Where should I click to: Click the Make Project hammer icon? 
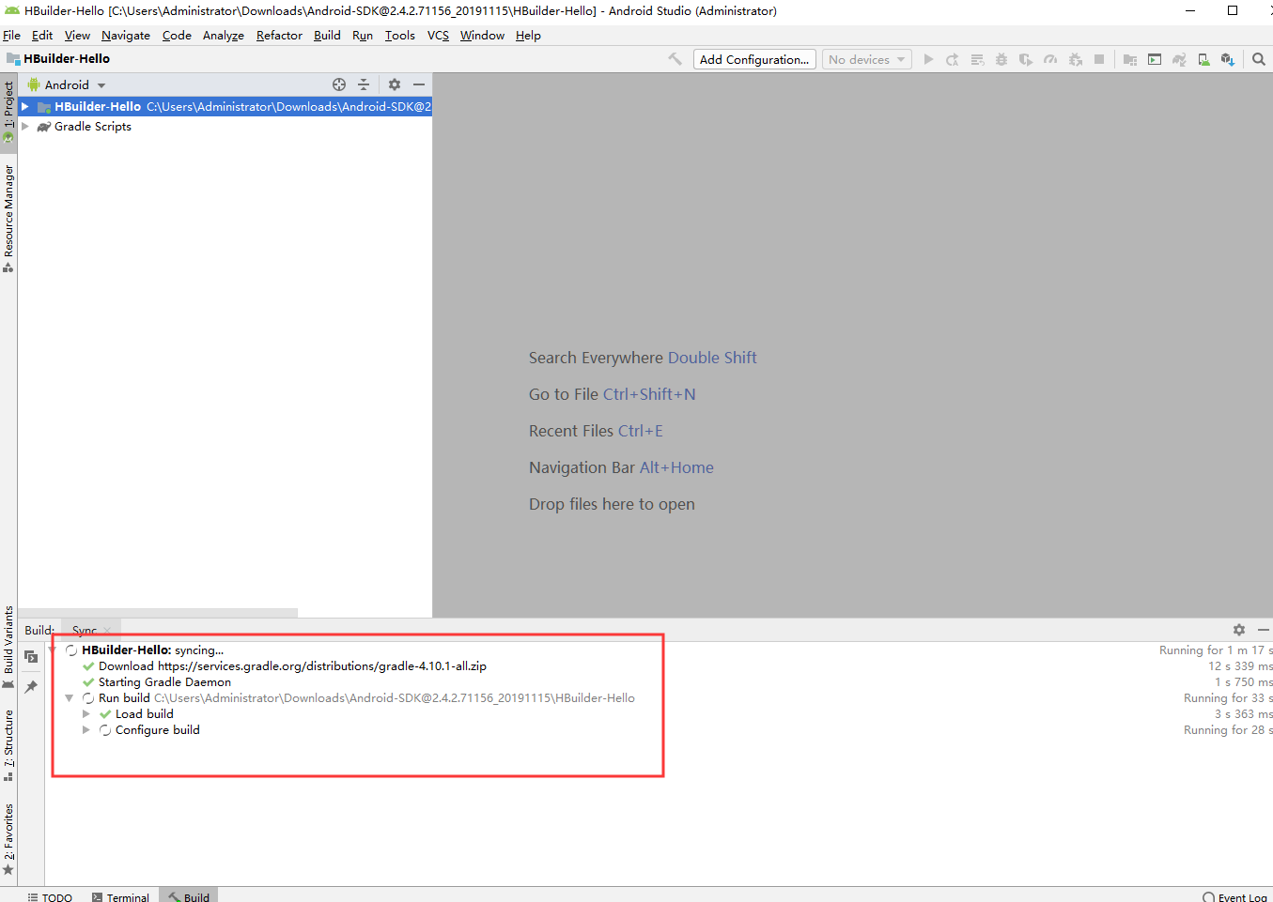675,59
